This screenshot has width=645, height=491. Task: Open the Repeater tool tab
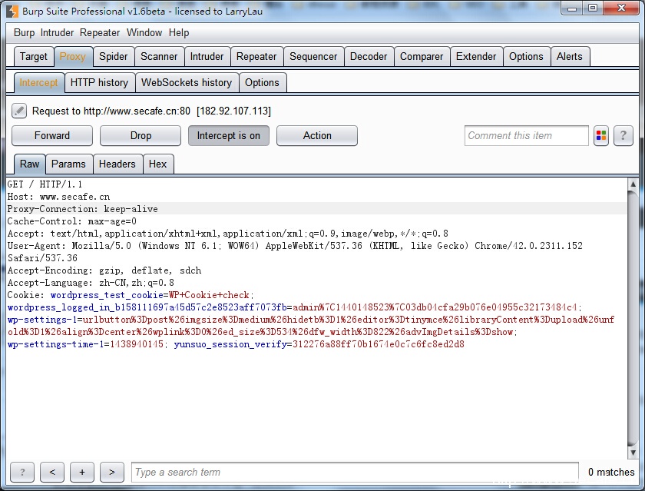tap(256, 56)
